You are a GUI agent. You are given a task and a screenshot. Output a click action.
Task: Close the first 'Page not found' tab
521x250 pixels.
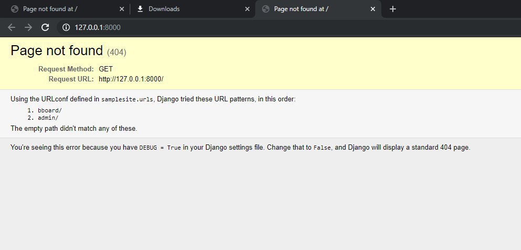coord(122,9)
